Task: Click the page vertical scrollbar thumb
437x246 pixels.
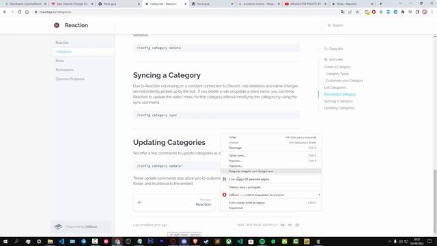Action: click(x=435, y=201)
